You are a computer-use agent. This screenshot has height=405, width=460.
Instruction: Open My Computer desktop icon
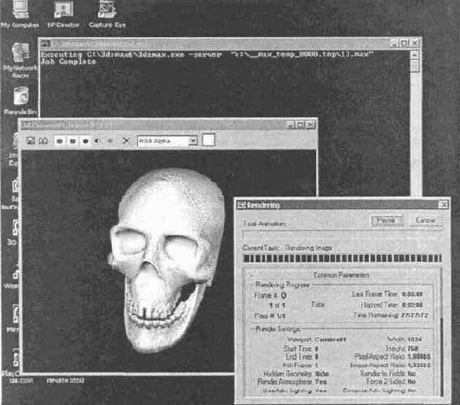tap(19, 10)
